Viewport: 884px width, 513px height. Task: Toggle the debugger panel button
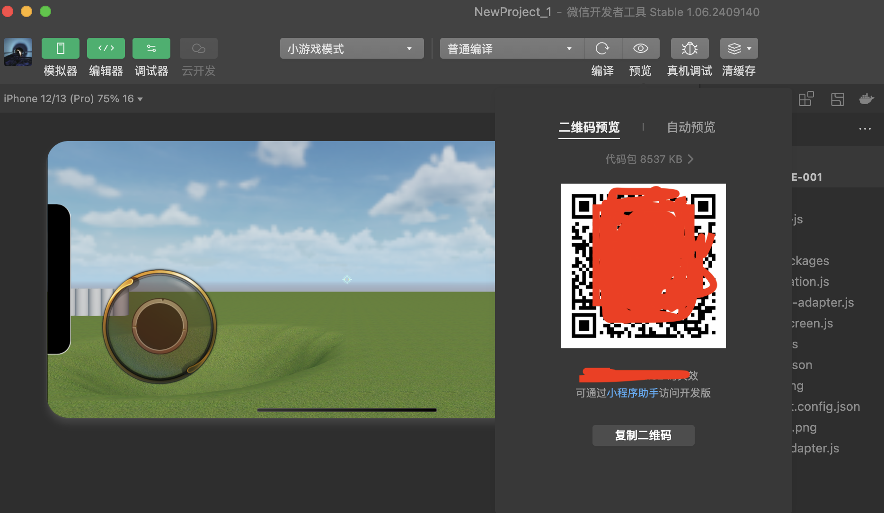[151, 48]
